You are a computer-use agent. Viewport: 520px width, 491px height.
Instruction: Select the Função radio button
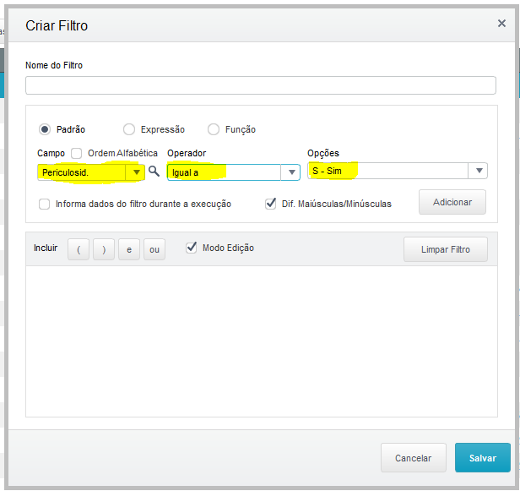pos(214,129)
